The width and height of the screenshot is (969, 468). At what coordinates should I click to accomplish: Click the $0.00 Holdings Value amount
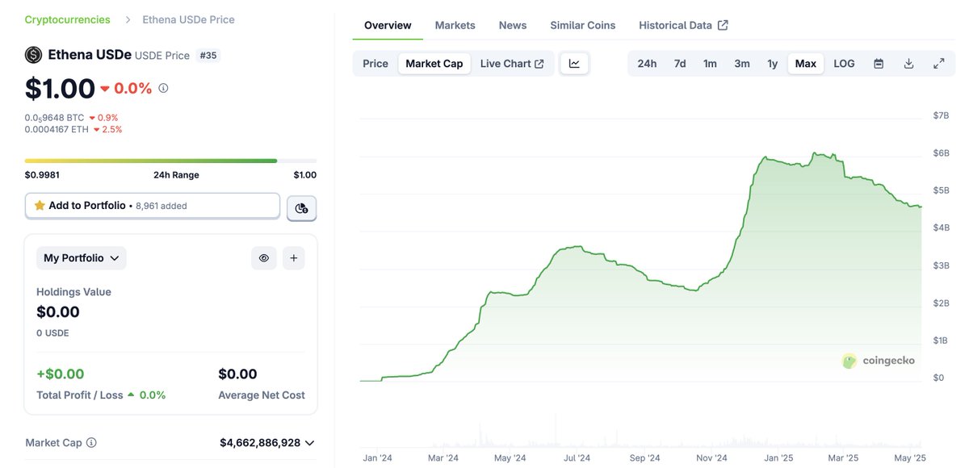(58, 312)
